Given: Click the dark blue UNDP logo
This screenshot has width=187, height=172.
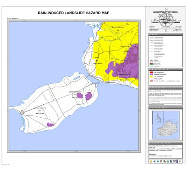Looking at the screenshot, I should coord(178,161).
